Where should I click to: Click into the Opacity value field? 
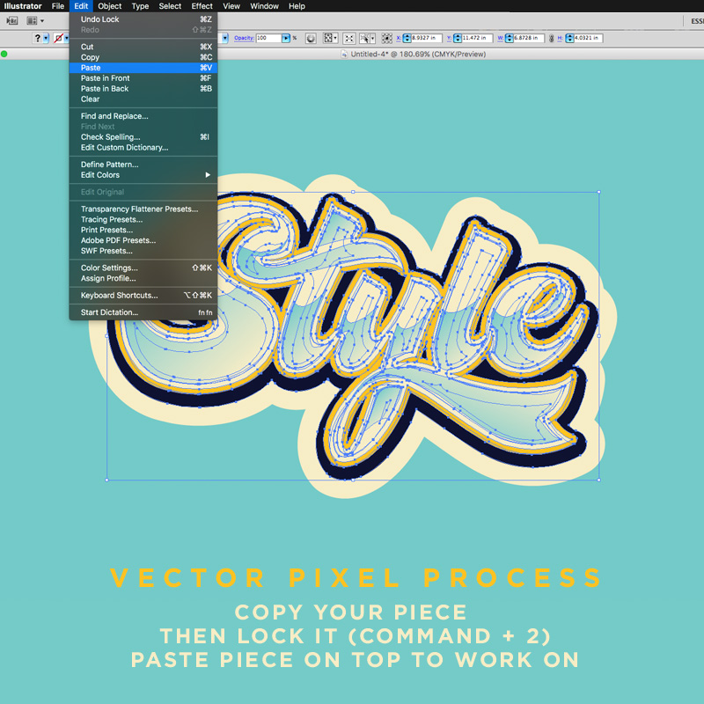268,38
